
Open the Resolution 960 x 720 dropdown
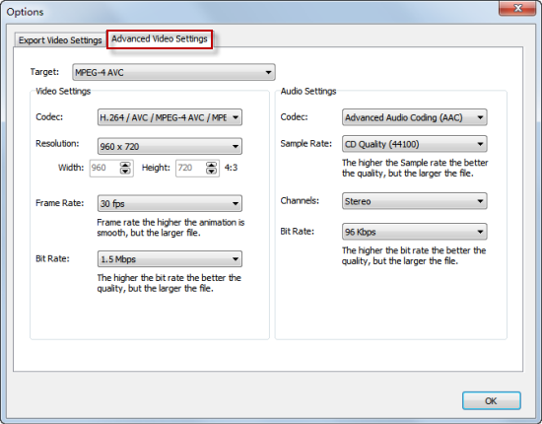click(169, 146)
